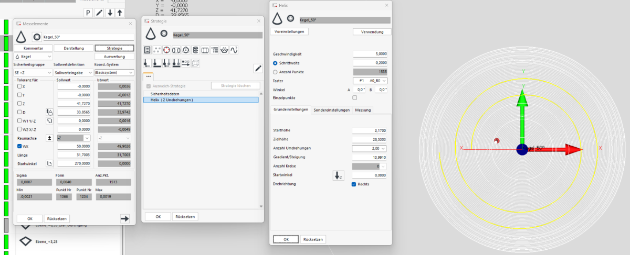The image size is (630, 255).
Task: Select the Anzahl Punkte radio button
Action: point(276,72)
